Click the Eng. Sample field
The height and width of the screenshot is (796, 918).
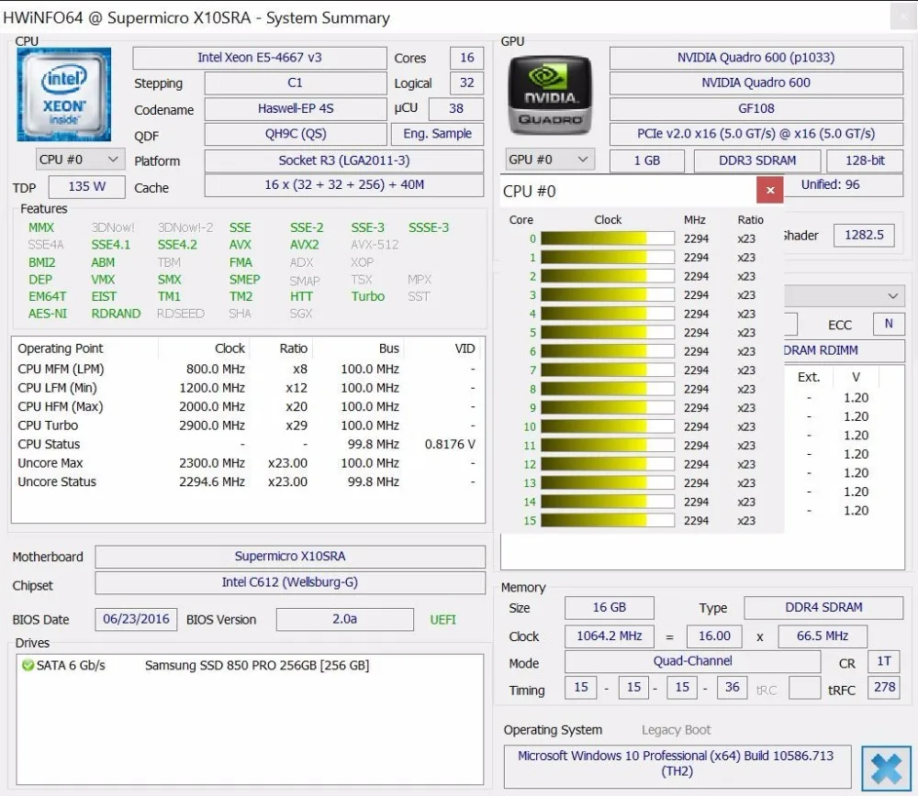pyautogui.click(x=437, y=134)
